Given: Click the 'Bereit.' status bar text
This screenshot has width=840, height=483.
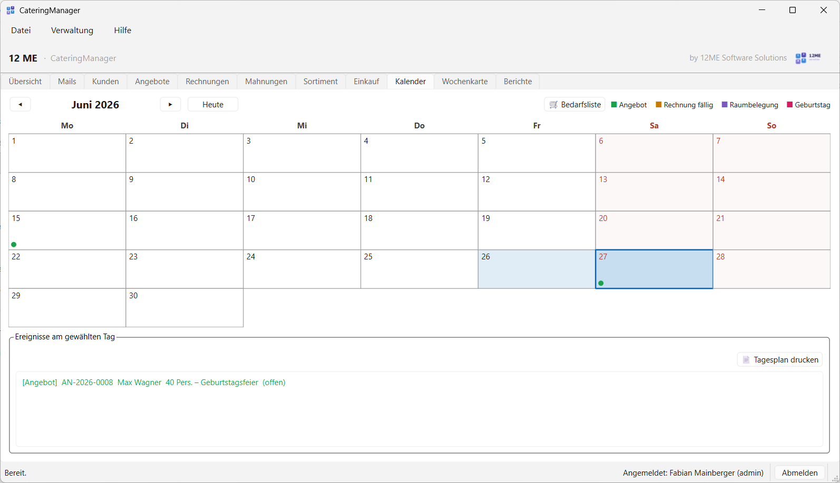Looking at the screenshot, I should tap(16, 473).
